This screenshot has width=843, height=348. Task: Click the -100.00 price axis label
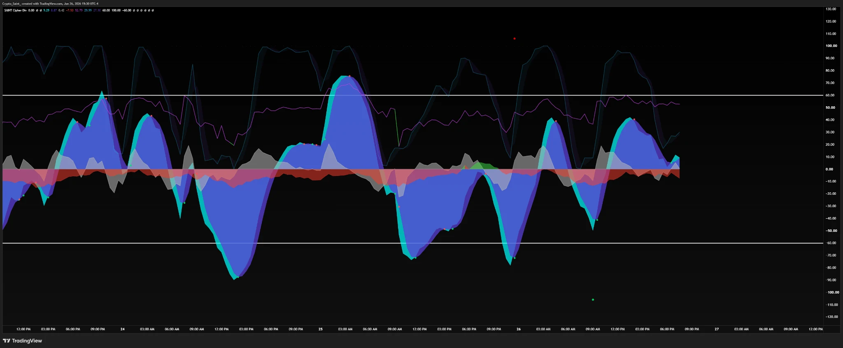pyautogui.click(x=832, y=292)
